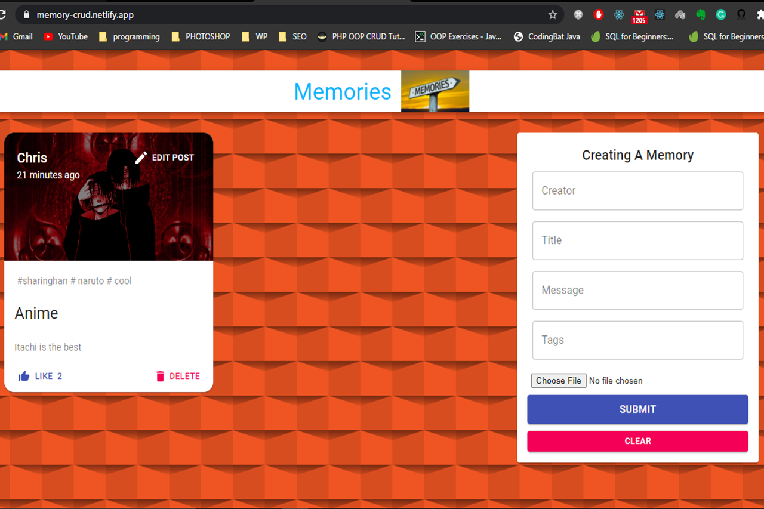Click the pencil Edit Post icon
Viewport: 764px width, 509px height.
[x=141, y=158]
